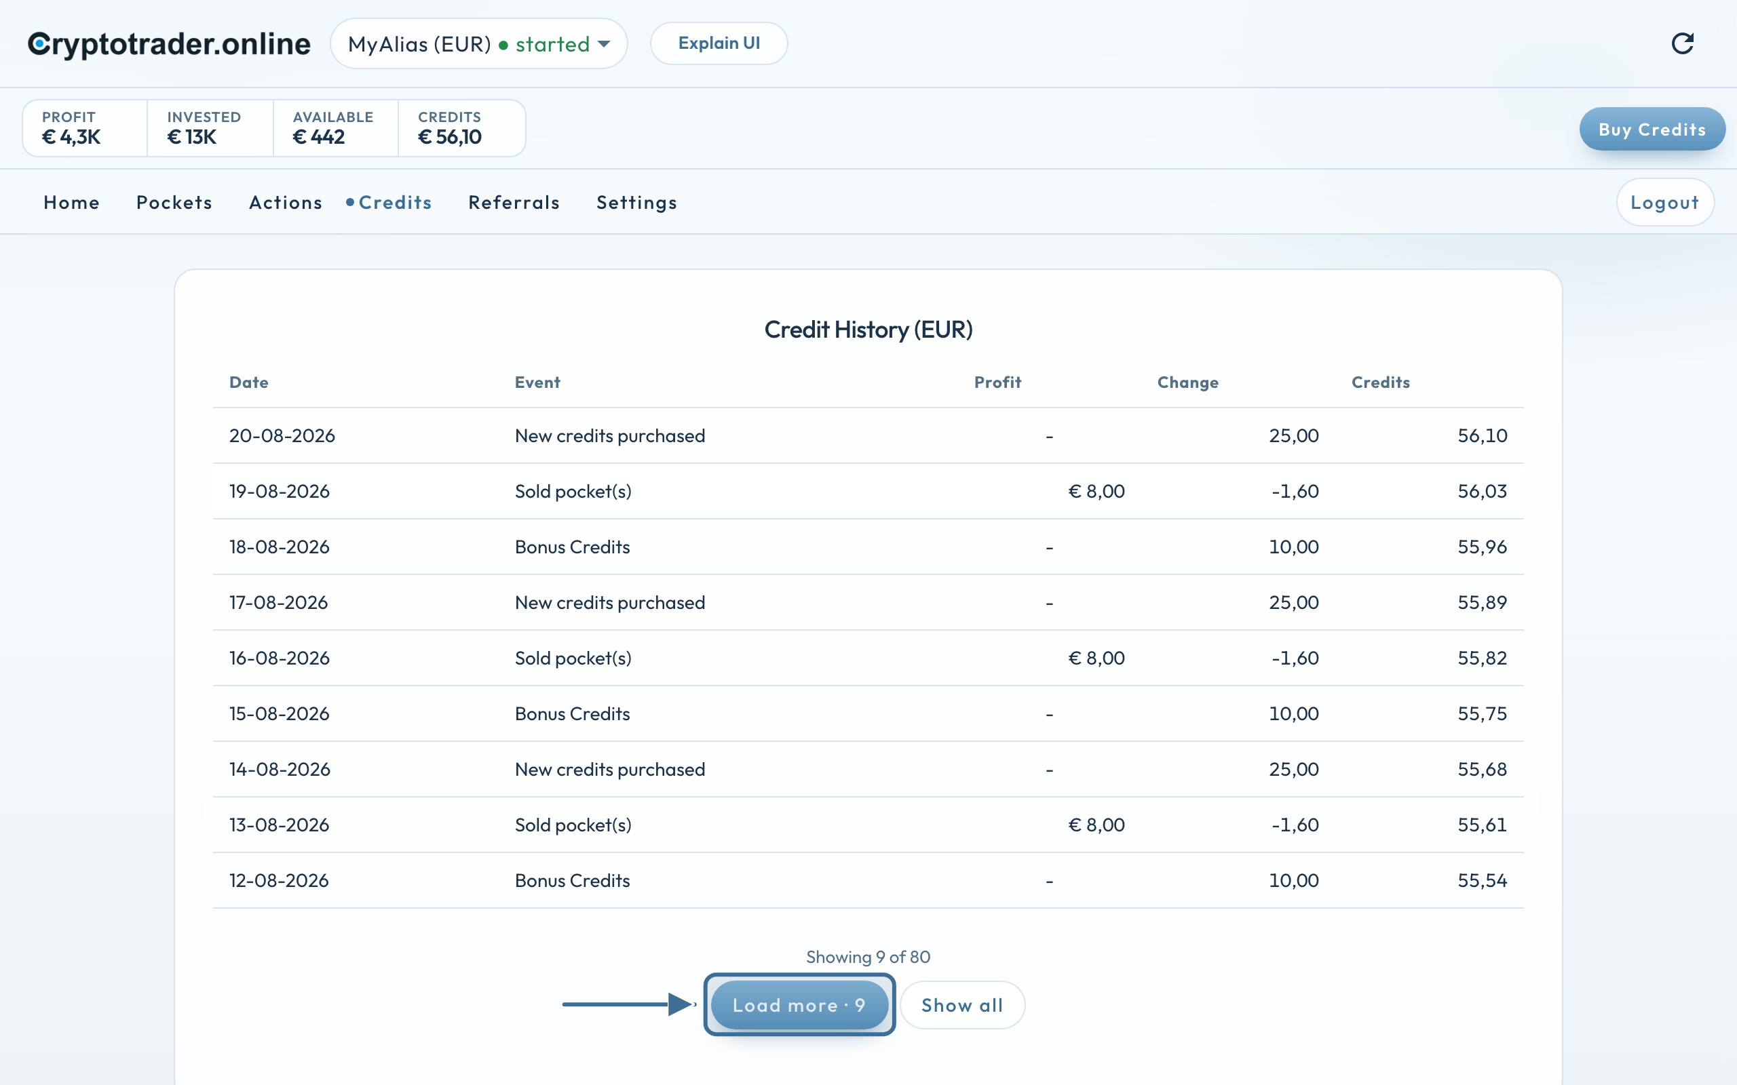1737x1085 pixels.
Task: Click the INVESTED € 13K stat
Action: 210,128
